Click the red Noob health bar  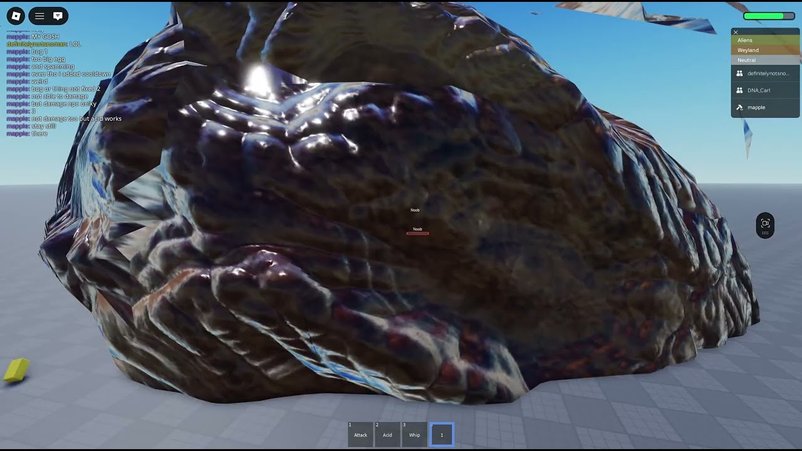coord(417,234)
